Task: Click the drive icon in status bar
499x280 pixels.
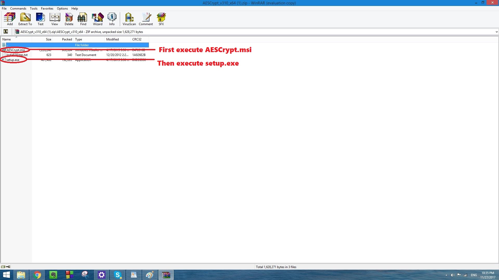Action: (x=3, y=267)
